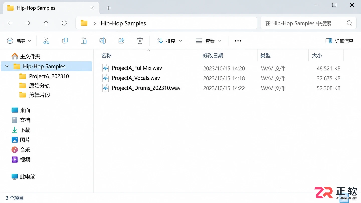Sort by 大小 column header

coord(317,55)
